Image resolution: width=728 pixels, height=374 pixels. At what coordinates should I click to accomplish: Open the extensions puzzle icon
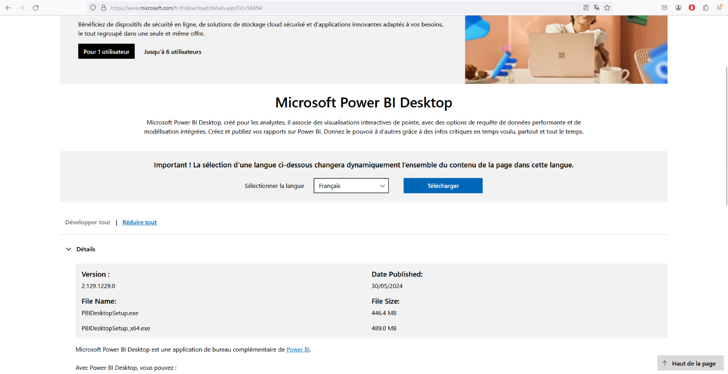[706, 8]
